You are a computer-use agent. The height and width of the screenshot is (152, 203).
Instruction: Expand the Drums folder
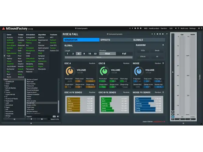coord(5,92)
